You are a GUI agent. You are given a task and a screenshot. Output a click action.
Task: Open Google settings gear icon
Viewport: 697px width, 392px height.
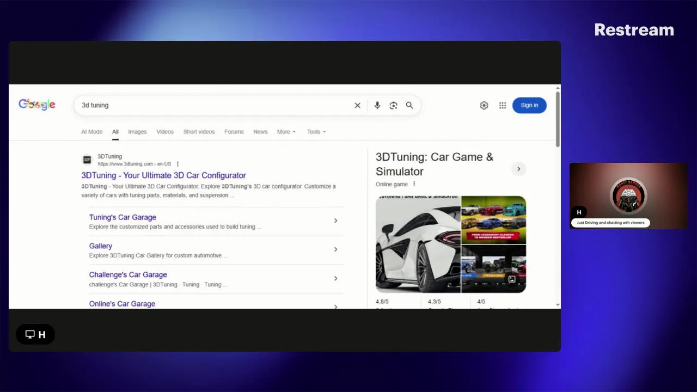tap(484, 106)
